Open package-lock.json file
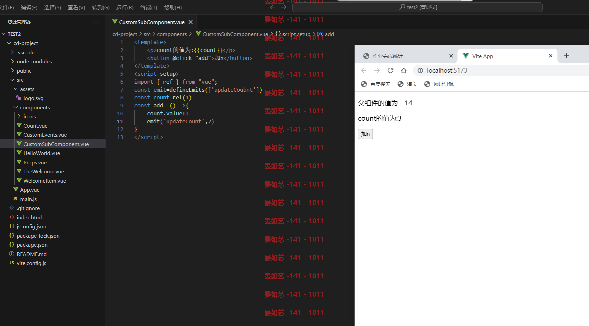Image resolution: width=589 pixels, height=326 pixels. point(53,236)
